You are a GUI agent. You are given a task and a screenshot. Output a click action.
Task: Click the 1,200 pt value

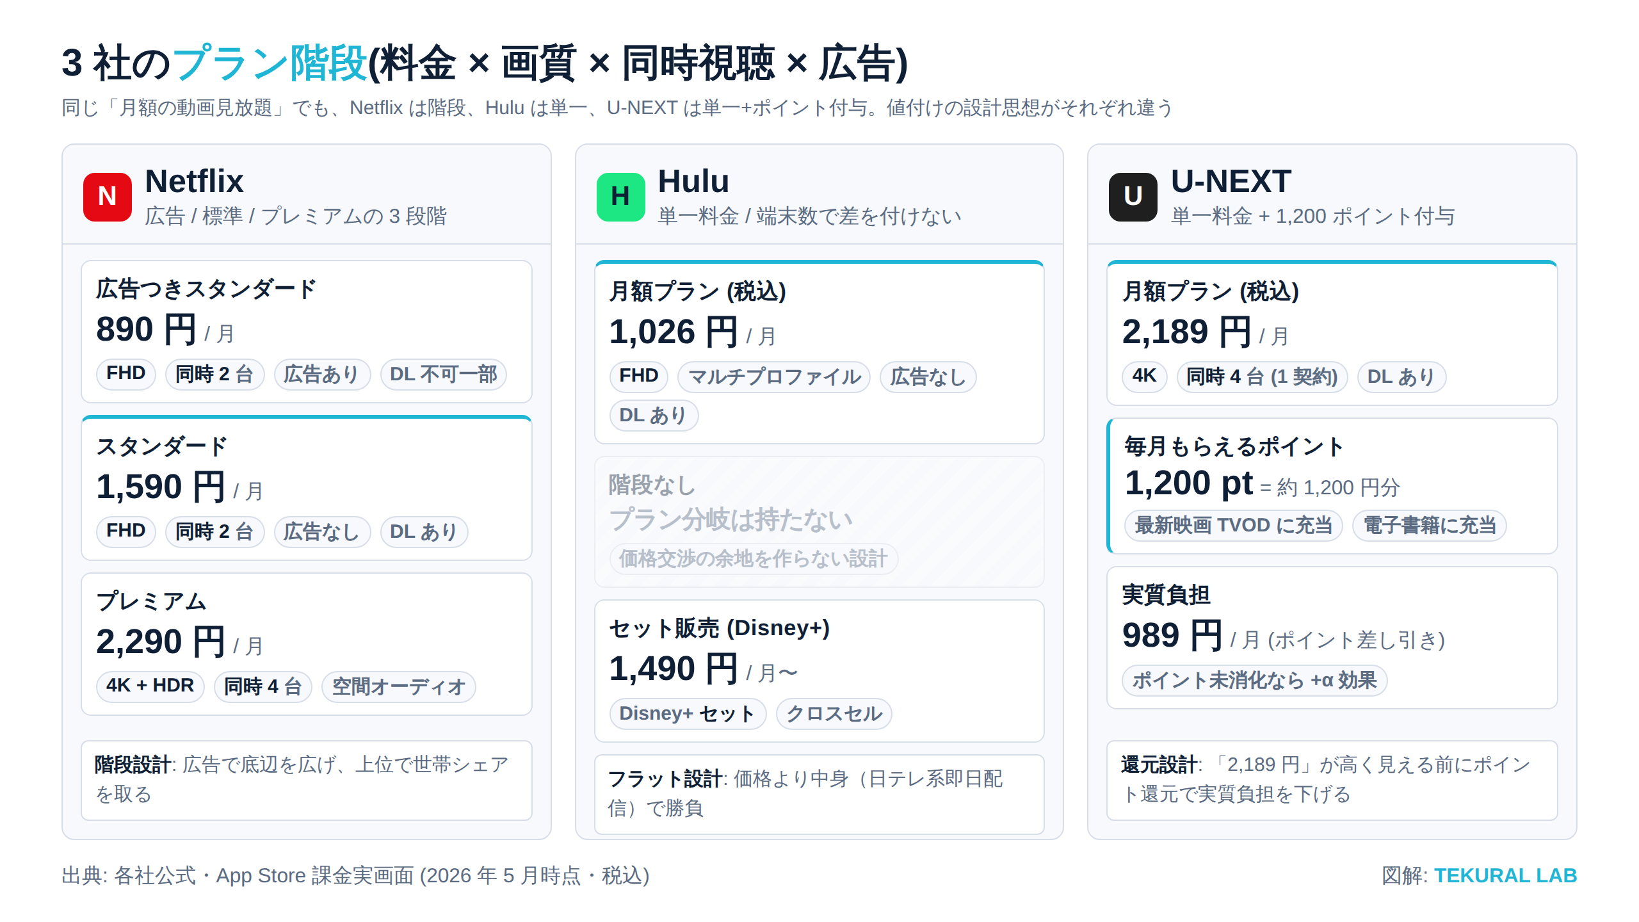pyautogui.click(x=1188, y=483)
